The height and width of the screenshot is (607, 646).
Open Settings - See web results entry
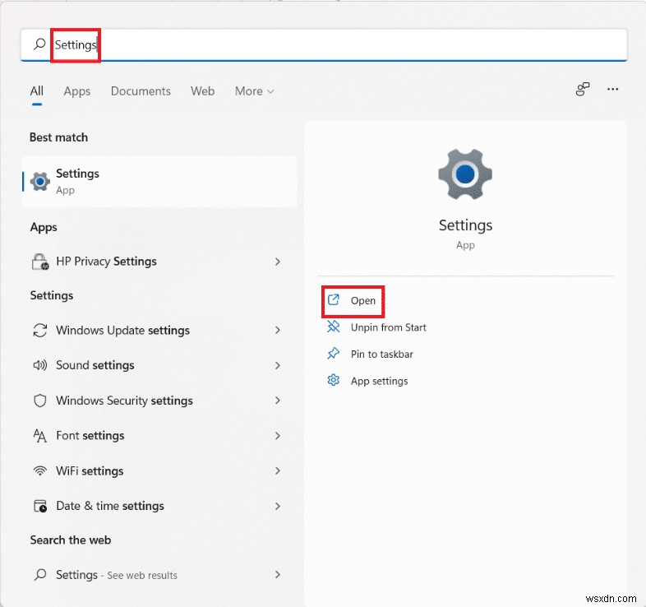(x=159, y=574)
